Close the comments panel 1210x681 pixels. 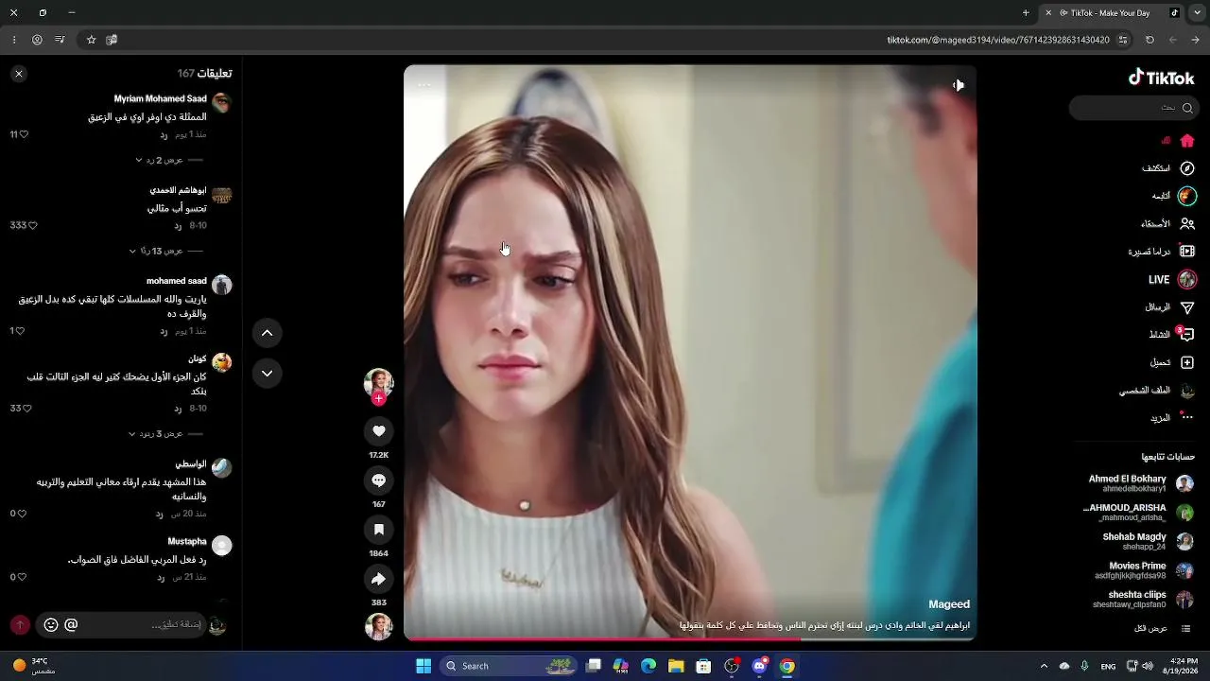(x=19, y=74)
